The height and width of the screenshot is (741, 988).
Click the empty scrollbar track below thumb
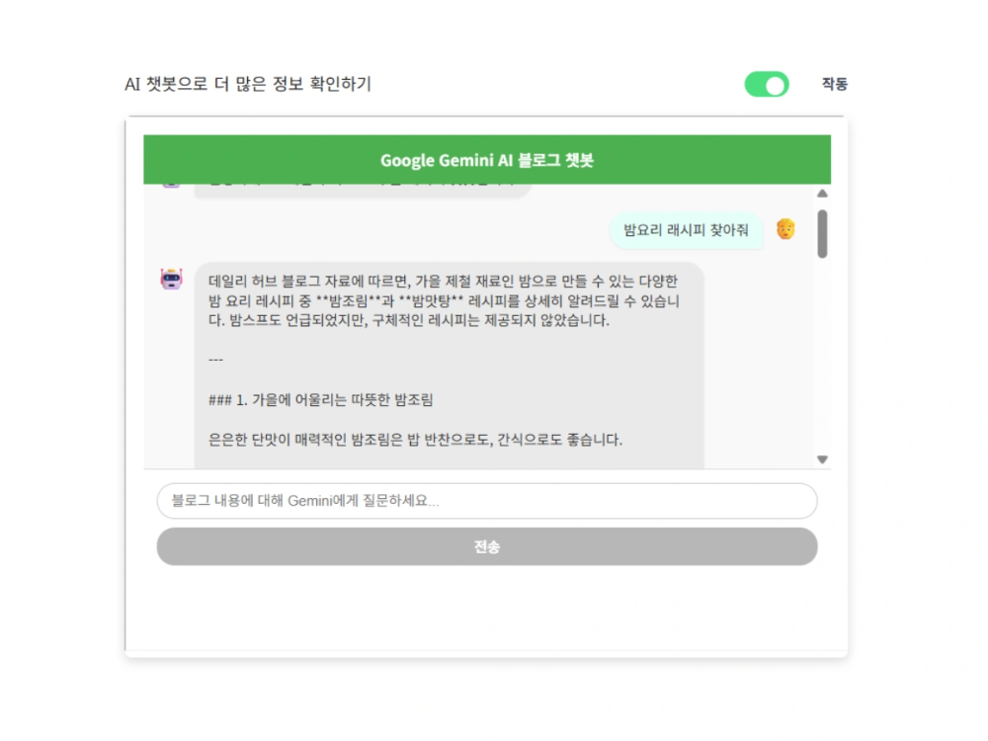click(x=822, y=356)
